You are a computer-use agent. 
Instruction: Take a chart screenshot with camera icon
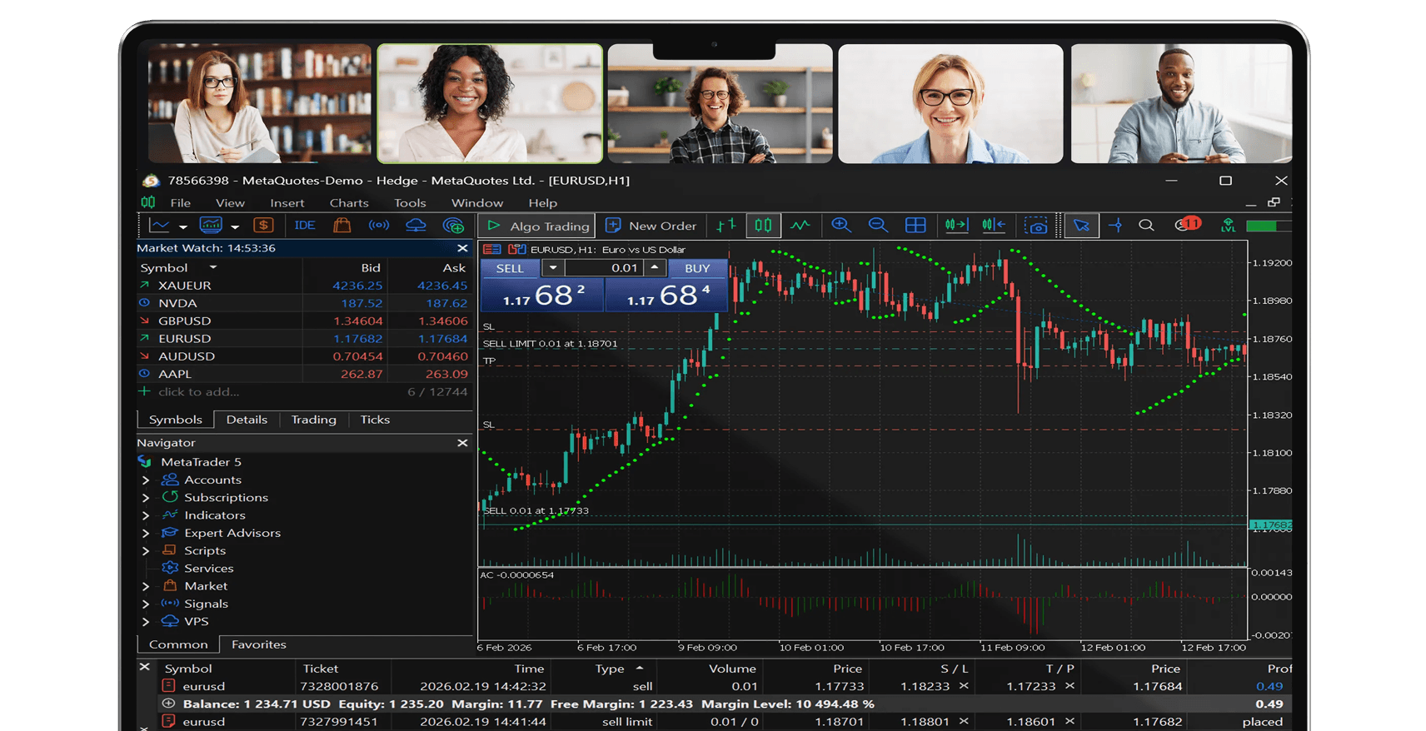pos(1036,226)
